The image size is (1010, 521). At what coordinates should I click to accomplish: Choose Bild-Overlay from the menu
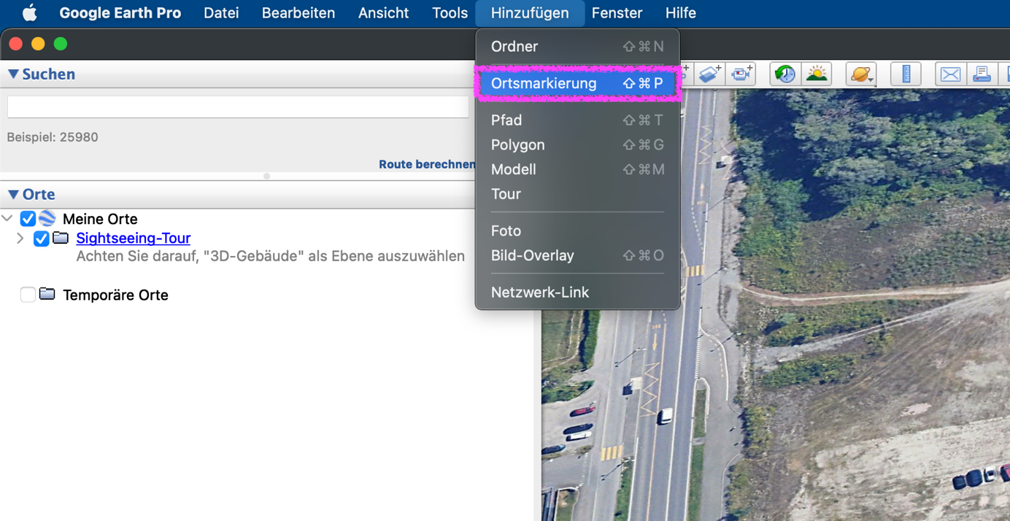(x=577, y=255)
